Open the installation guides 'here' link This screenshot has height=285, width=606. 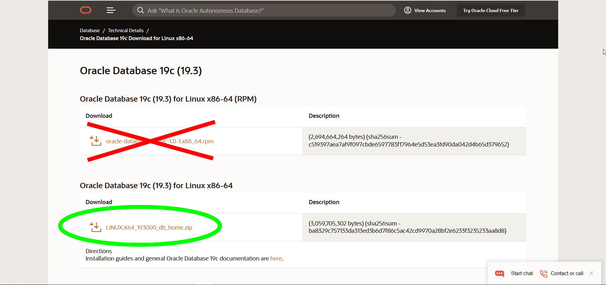coord(276,259)
